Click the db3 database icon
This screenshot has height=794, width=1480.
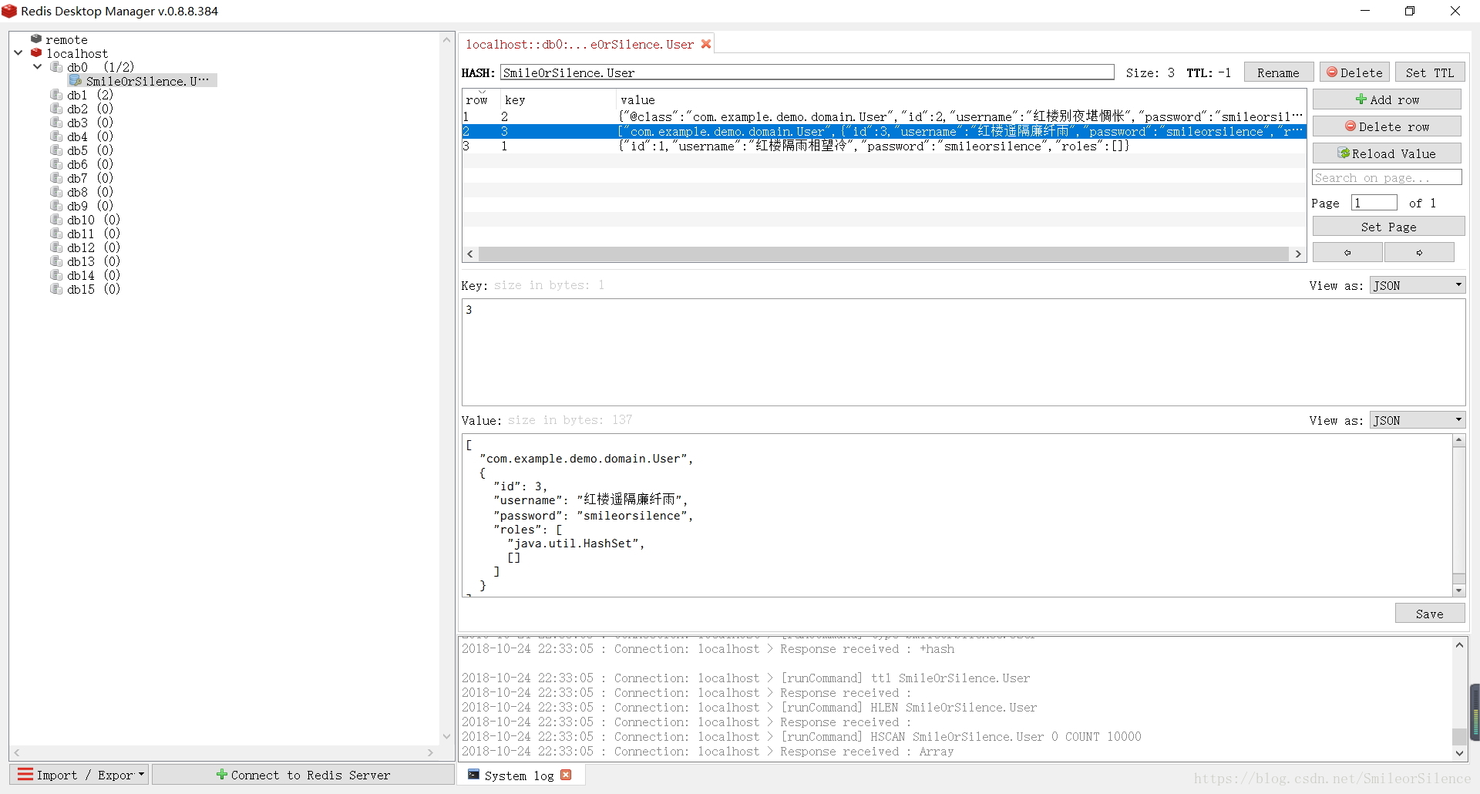(56, 123)
